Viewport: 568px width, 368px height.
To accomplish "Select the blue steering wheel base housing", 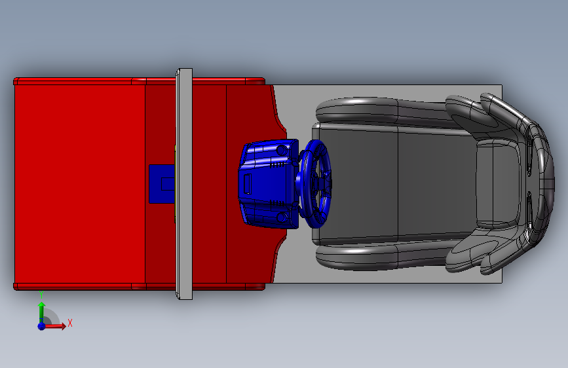I will coord(267,183).
